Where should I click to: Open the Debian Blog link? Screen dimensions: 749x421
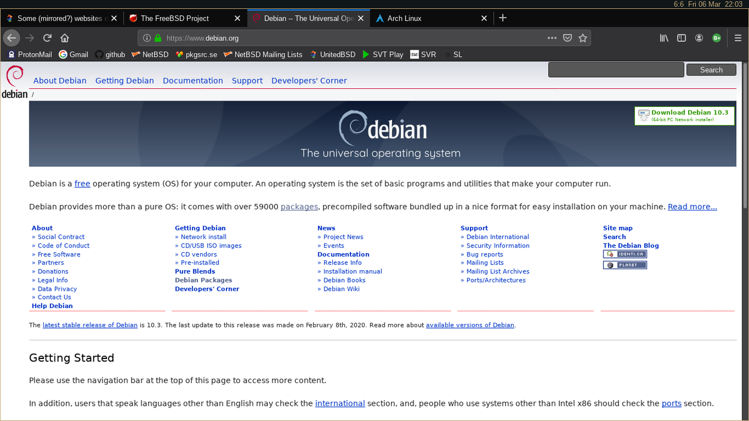tap(631, 246)
